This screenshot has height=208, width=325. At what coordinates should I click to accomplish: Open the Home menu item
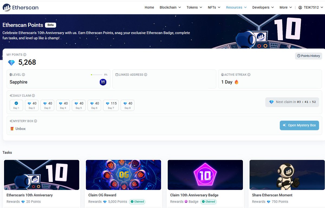(x=149, y=7)
